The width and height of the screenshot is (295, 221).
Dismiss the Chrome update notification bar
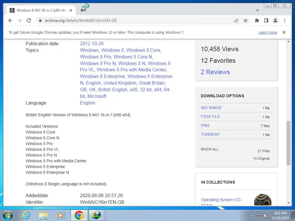pyautogui.click(x=284, y=32)
